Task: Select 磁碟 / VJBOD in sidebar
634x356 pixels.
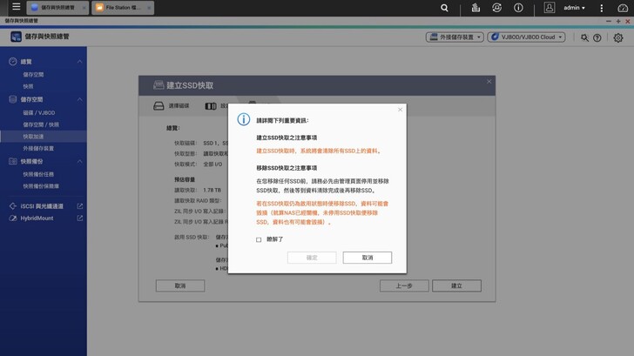Action: tap(39, 112)
